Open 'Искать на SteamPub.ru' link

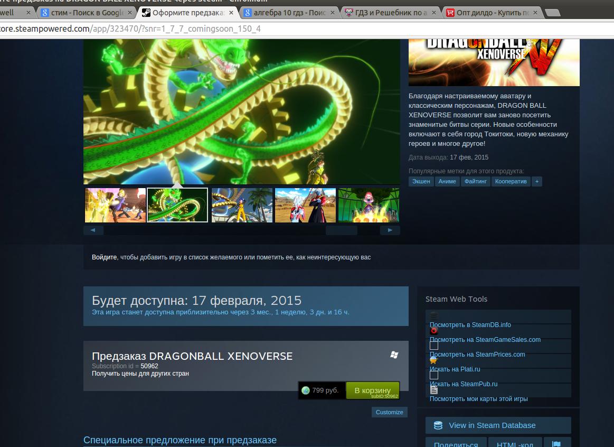[x=464, y=384]
